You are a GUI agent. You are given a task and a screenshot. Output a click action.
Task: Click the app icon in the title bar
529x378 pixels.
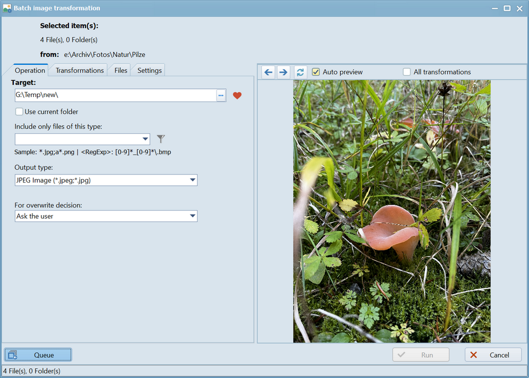(x=7, y=9)
